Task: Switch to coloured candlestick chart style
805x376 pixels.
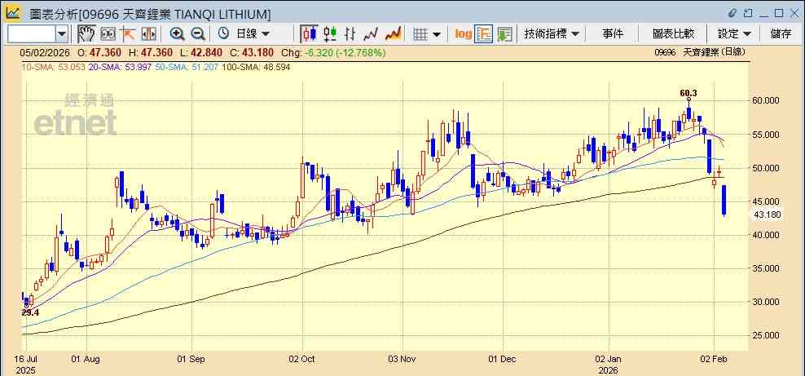Action: click(330, 34)
